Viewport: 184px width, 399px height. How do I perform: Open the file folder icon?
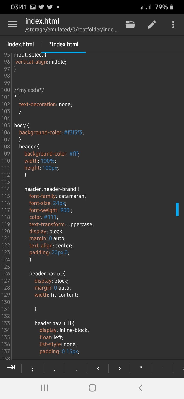tap(130, 25)
